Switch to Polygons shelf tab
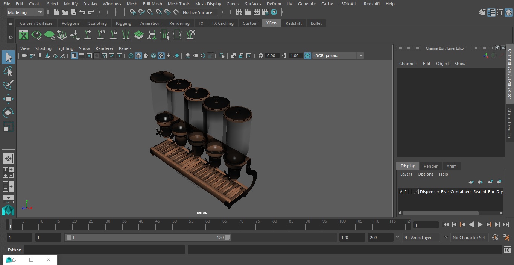The width and height of the screenshot is (514, 265). (x=70, y=23)
